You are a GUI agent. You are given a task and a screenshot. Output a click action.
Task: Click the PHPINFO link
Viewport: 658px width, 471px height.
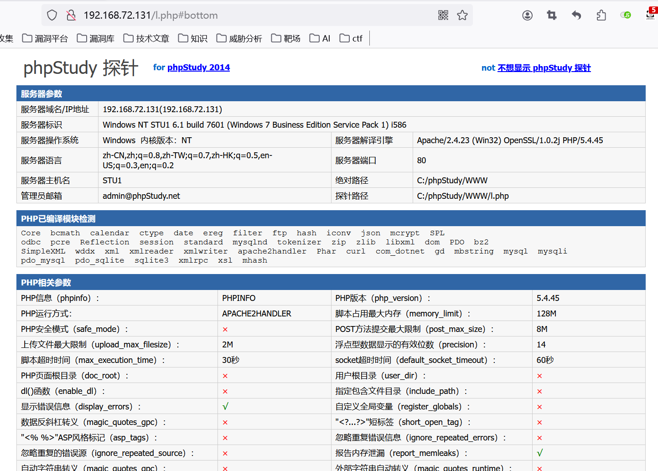point(238,298)
